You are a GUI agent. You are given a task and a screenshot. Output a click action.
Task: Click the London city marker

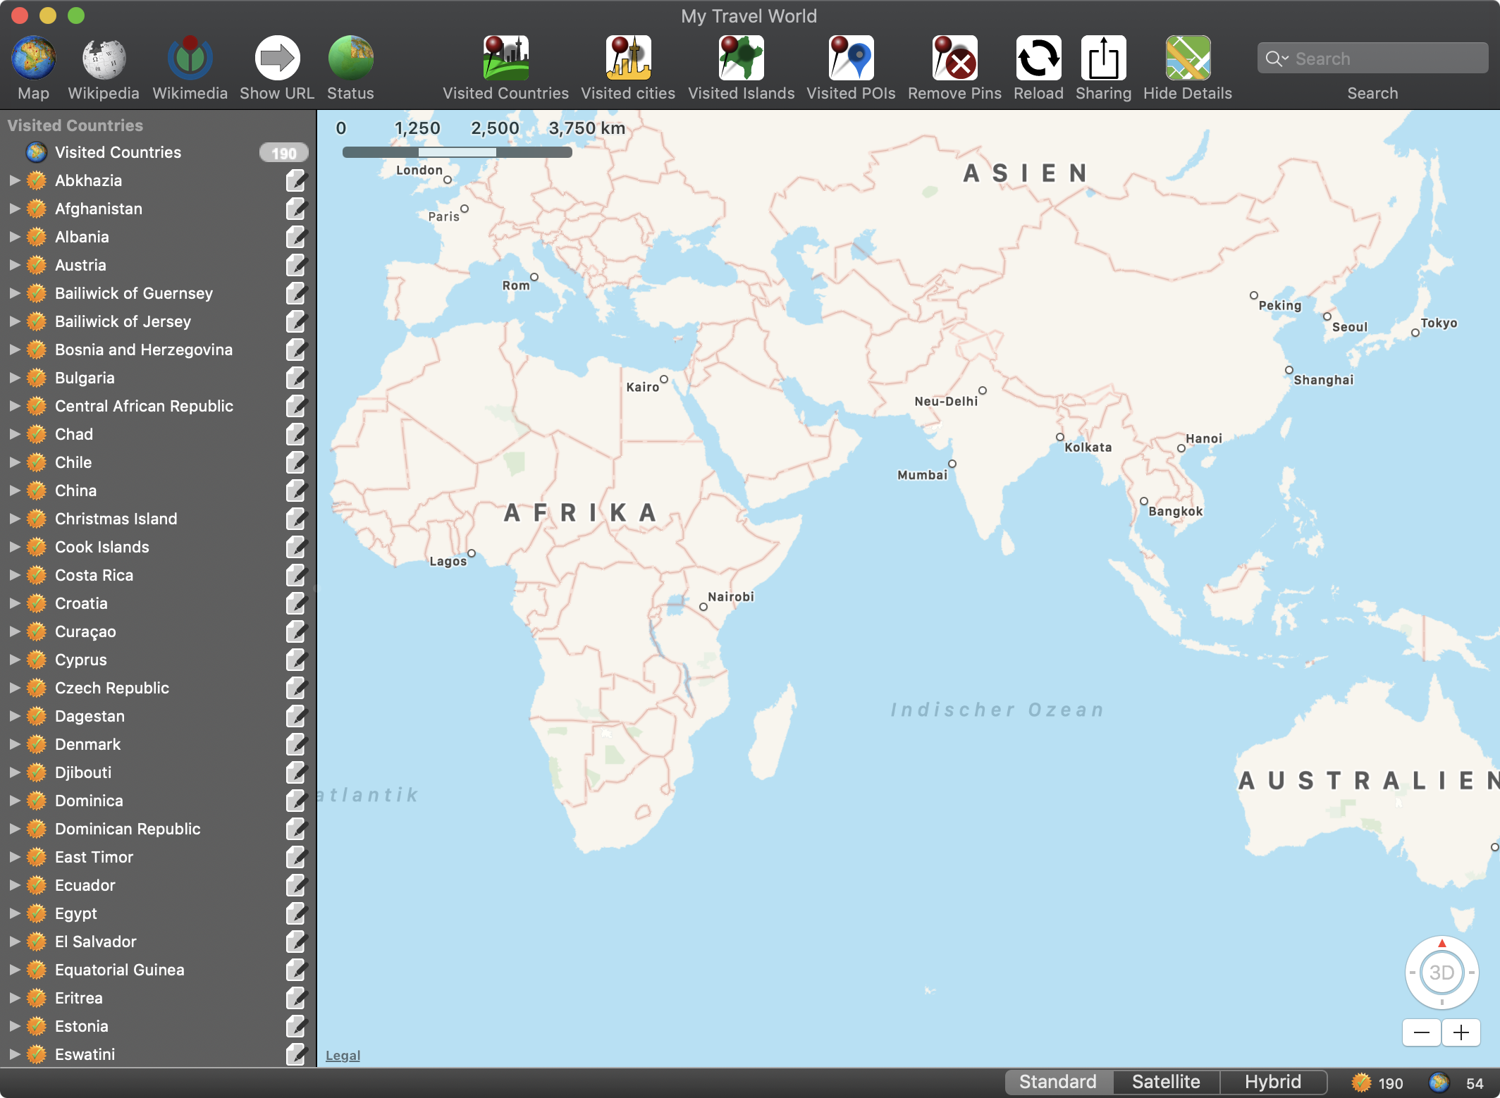(x=447, y=180)
